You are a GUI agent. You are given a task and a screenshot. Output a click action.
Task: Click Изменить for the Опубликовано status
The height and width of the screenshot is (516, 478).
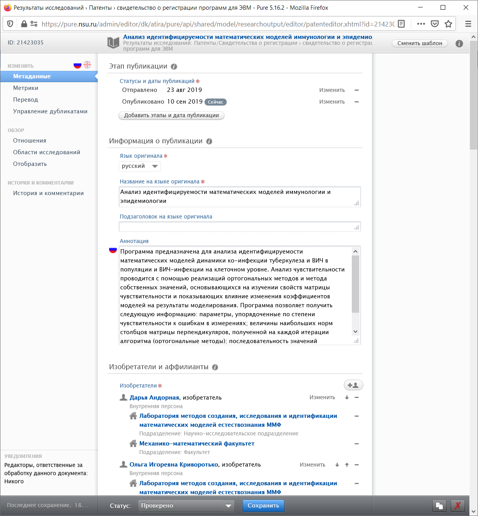coord(332,102)
